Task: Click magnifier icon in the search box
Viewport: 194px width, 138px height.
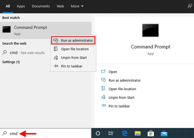Action: (4, 133)
